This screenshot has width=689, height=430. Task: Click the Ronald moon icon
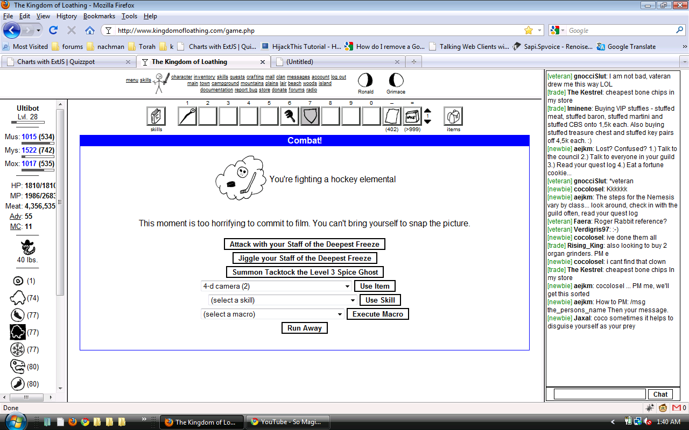point(365,81)
